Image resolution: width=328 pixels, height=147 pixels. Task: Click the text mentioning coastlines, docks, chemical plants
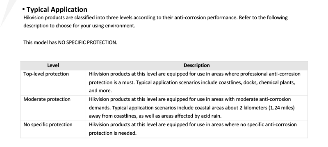(192, 82)
